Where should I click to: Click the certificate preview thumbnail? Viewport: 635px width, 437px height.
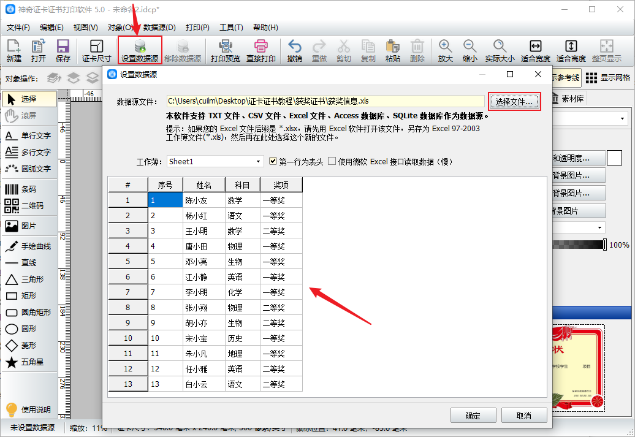578,368
